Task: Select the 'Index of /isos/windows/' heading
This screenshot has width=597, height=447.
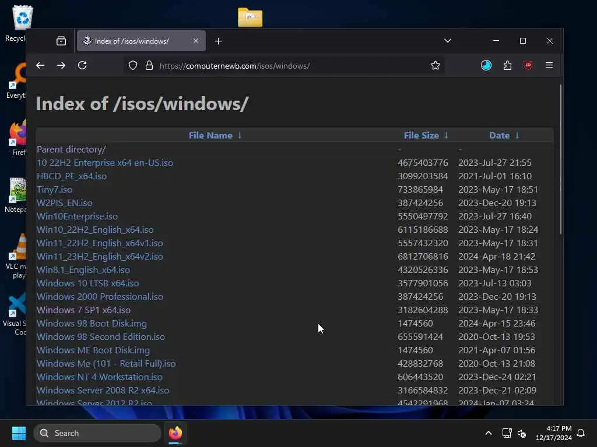Action: 142,104
